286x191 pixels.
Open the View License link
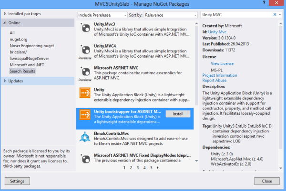pos(222,63)
